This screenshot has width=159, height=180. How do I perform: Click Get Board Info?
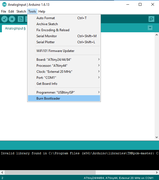pyautogui.click(x=64, y=84)
